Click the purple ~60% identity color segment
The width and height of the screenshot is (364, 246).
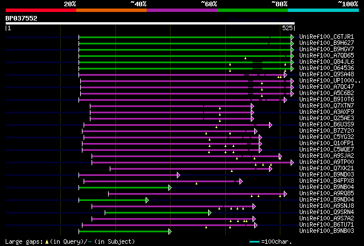coord(182,10)
